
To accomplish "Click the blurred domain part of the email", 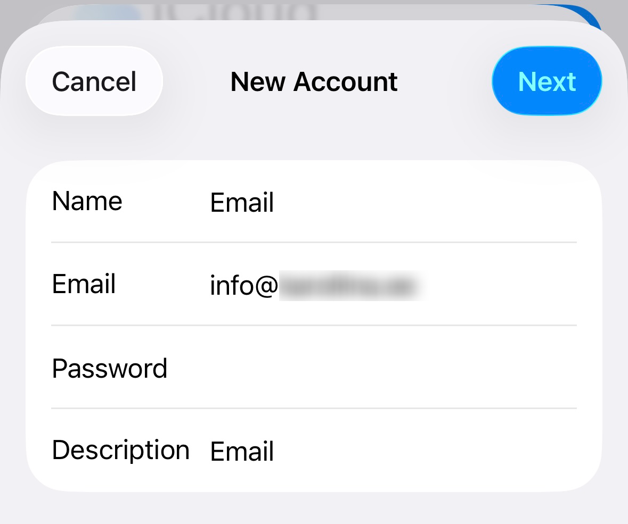I will pos(350,286).
